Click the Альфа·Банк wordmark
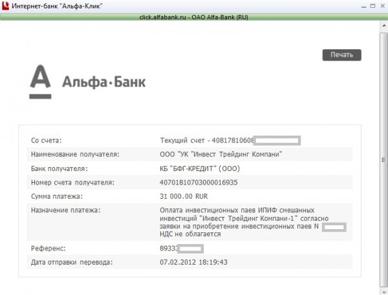The width and height of the screenshot is (388, 295). tap(103, 82)
